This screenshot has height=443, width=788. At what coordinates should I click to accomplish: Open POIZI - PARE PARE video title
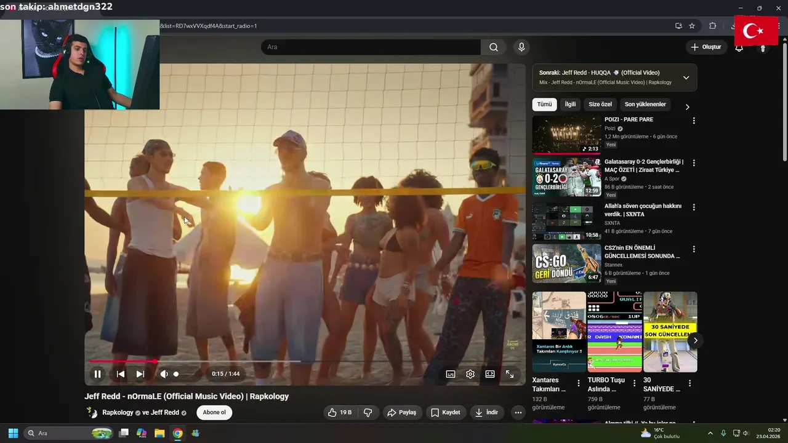tap(629, 119)
